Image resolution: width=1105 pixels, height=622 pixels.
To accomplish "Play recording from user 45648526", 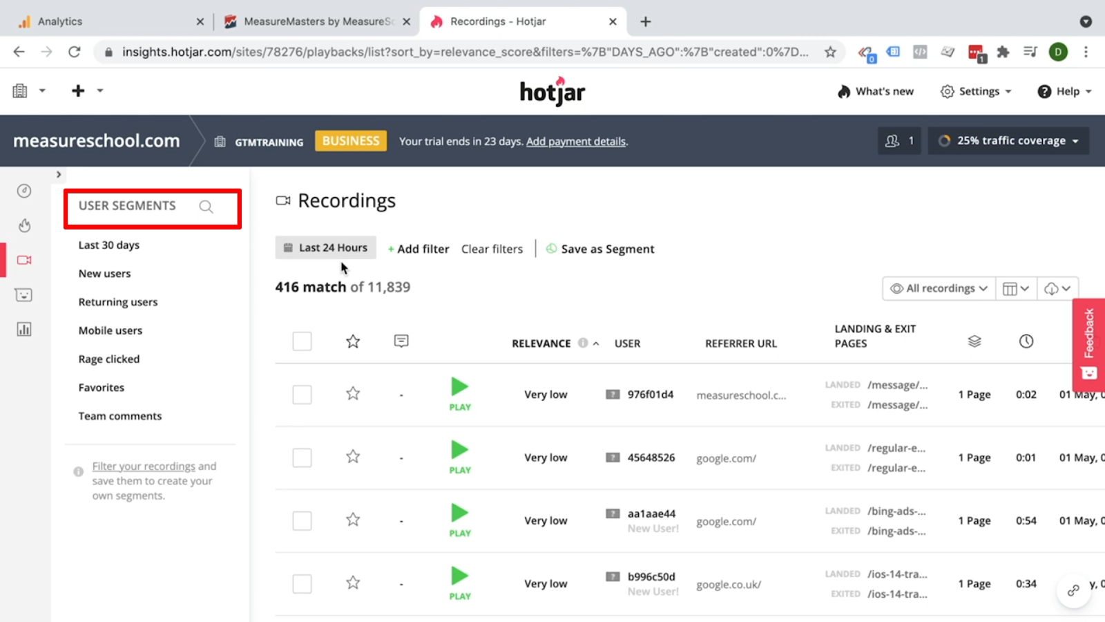I will point(460,457).
